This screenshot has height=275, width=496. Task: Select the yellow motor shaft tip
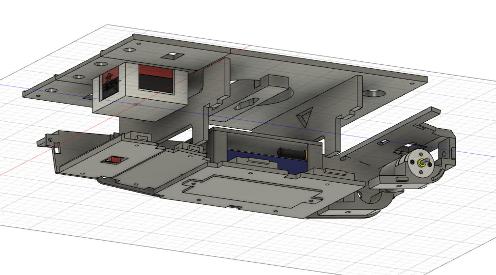tap(421, 163)
